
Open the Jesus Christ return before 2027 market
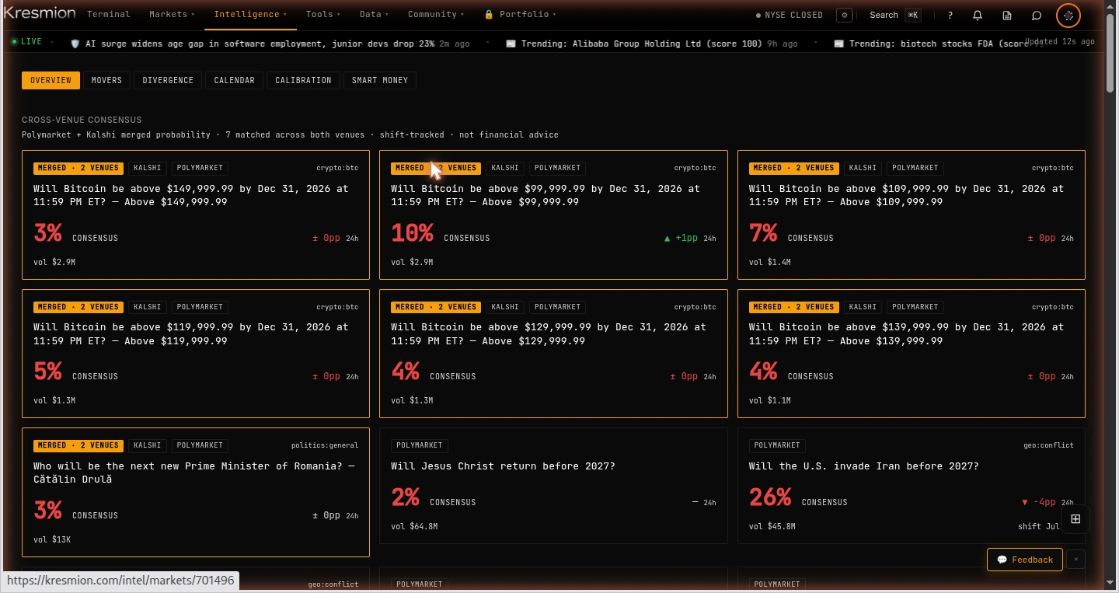pos(553,486)
